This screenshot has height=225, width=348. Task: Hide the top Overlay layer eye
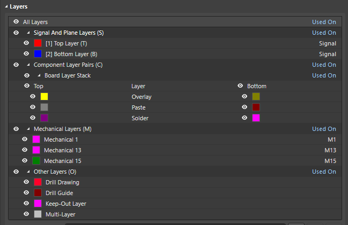coord(33,97)
